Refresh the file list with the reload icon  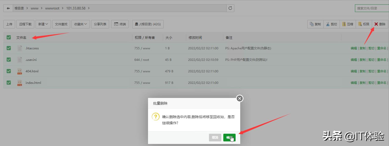click(230, 8)
